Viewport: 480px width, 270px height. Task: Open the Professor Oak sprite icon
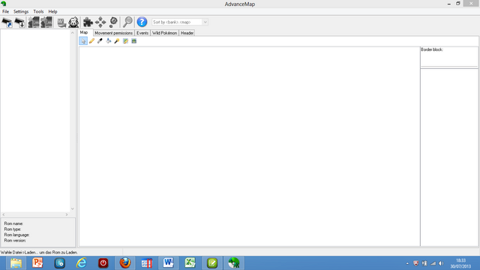coord(73,22)
